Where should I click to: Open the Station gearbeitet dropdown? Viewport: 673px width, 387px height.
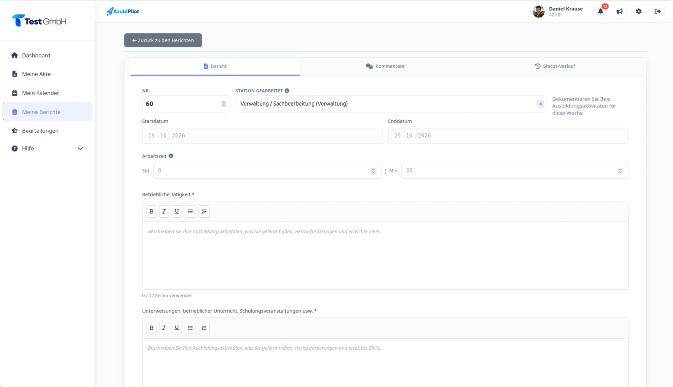pos(391,104)
